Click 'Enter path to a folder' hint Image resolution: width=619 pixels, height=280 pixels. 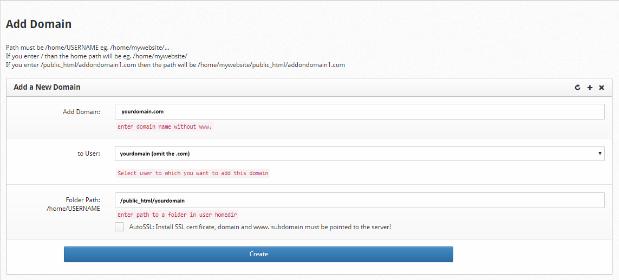pyautogui.click(x=178, y=215)
